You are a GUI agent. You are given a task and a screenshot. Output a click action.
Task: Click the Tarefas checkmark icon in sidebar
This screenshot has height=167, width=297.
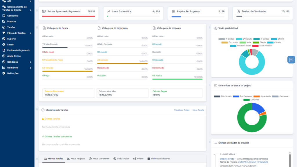(4, 27)
